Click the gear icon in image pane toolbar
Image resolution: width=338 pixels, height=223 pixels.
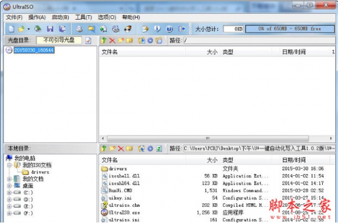click(150, 41)
